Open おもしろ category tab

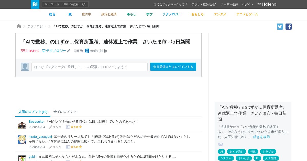point(198,14)
